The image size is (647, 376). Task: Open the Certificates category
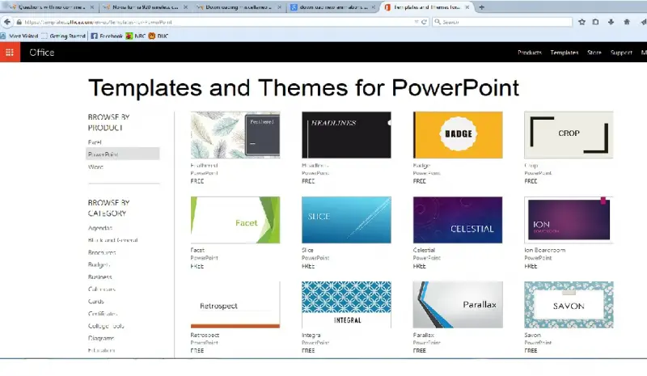(x=103, y=313)
